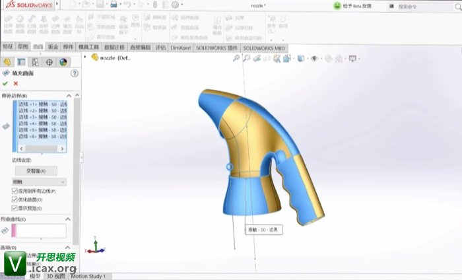
Task: Select 边线<4> in patch boundary list
Action: tap(43, 123)
